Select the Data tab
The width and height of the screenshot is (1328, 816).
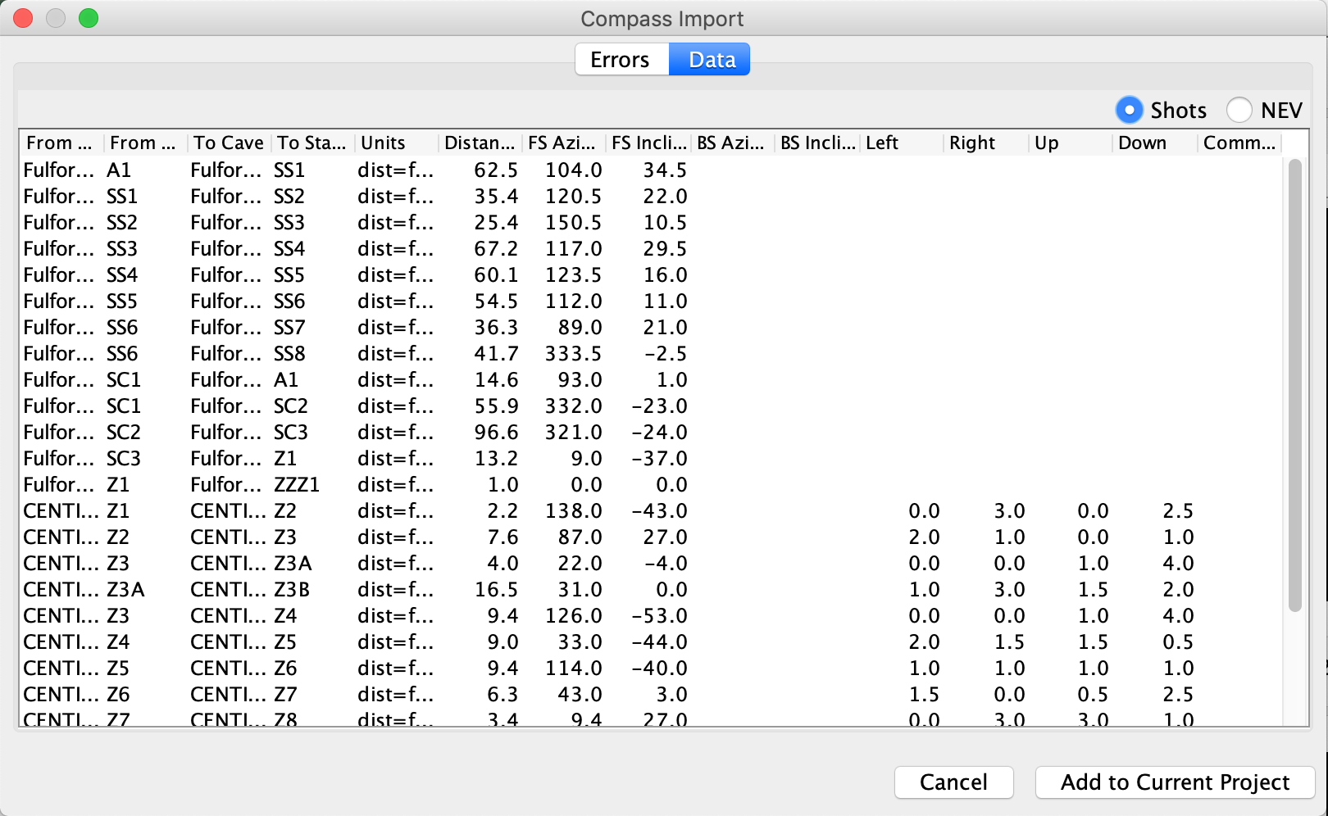click(x=711, y=60)
